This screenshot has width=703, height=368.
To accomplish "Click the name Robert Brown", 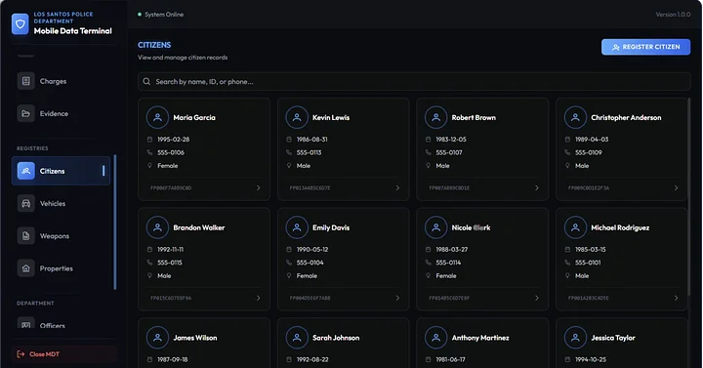I will click(x=474, y=117).
